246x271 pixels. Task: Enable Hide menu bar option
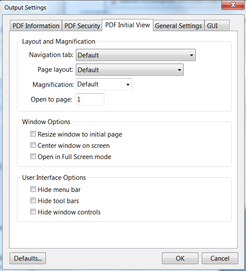(33, 189)
